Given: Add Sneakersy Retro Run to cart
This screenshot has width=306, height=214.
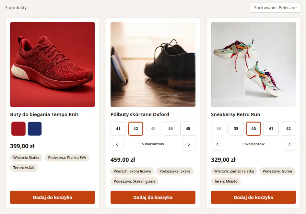Looking at the screenshot, I should (253, 197).
